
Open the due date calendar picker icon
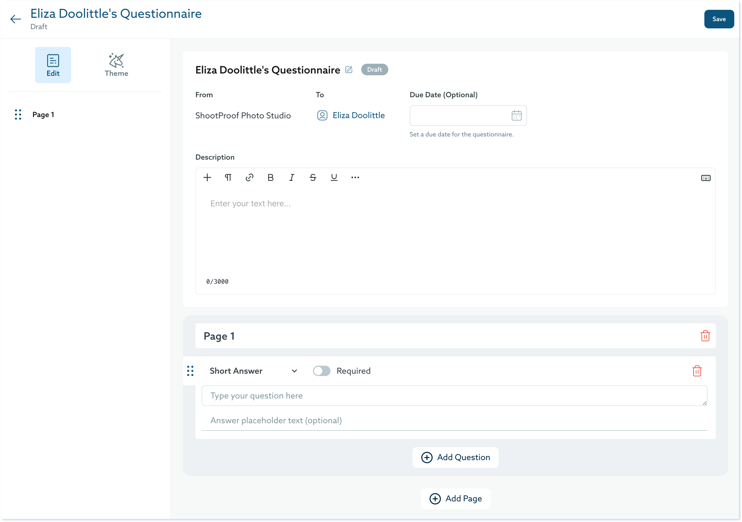coord(516,115)
